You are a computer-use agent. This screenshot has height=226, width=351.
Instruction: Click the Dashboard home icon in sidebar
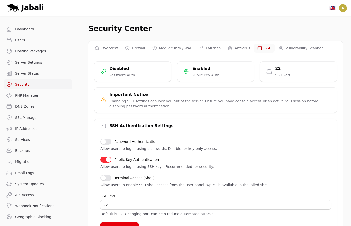pos(9,29)
